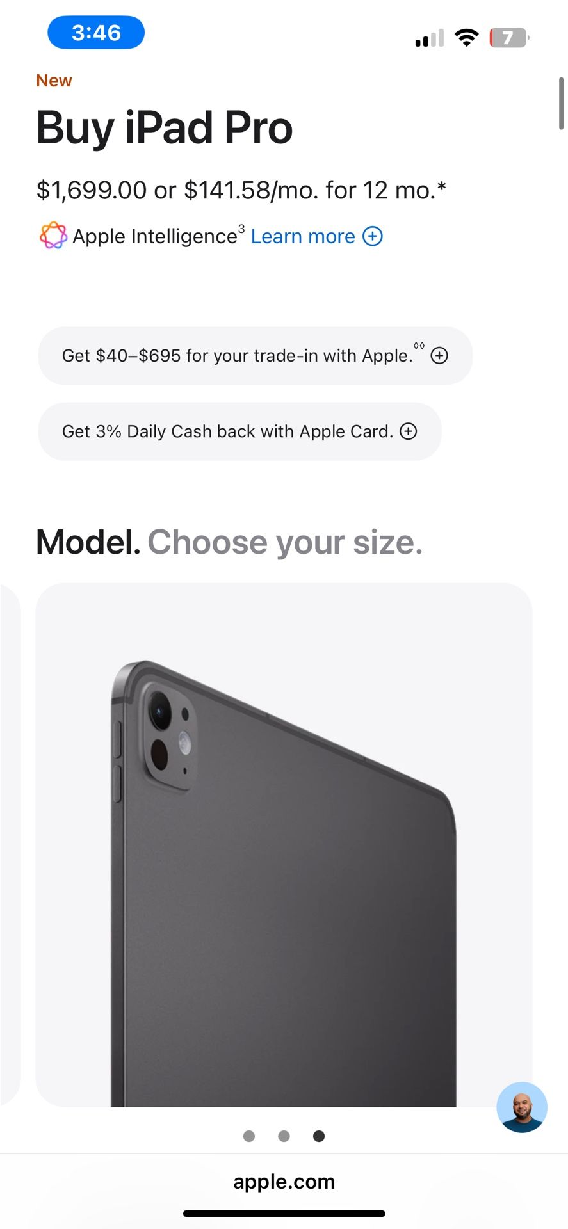Select the second carousel page dot

284,1136
